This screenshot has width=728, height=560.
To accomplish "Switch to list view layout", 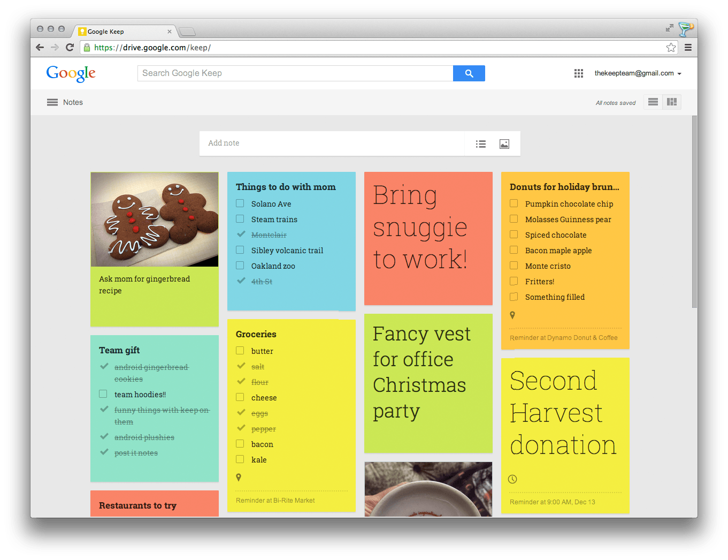I will [653, 102].
